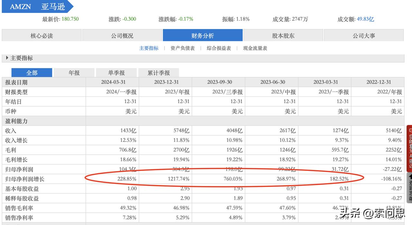Click the 报表日期 row label
Screen dimensions: 412x225
coord(16,82)
